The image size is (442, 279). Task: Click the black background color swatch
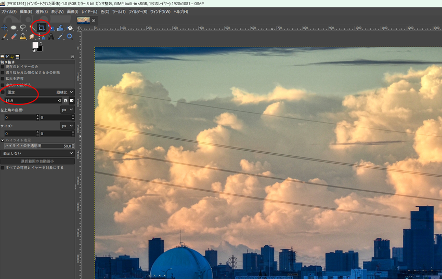pyautogui.click(x=40, y=49)
